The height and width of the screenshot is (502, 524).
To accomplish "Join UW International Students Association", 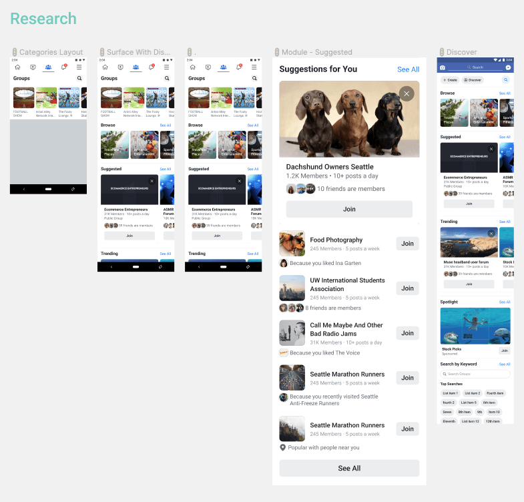I will pyautogui.click(x=407, y=288).
